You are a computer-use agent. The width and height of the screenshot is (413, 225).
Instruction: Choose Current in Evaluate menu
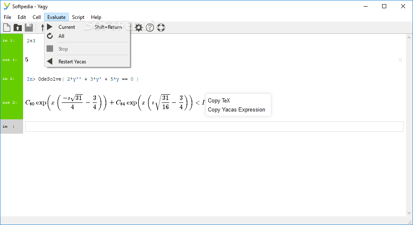coord(87,27)
